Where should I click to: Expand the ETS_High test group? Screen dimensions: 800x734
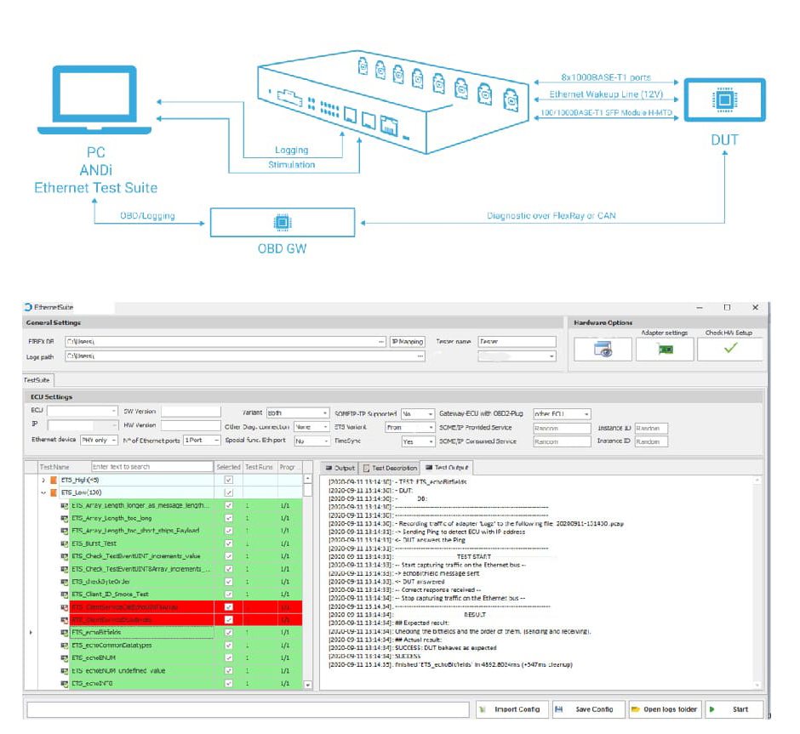(43, 481)
